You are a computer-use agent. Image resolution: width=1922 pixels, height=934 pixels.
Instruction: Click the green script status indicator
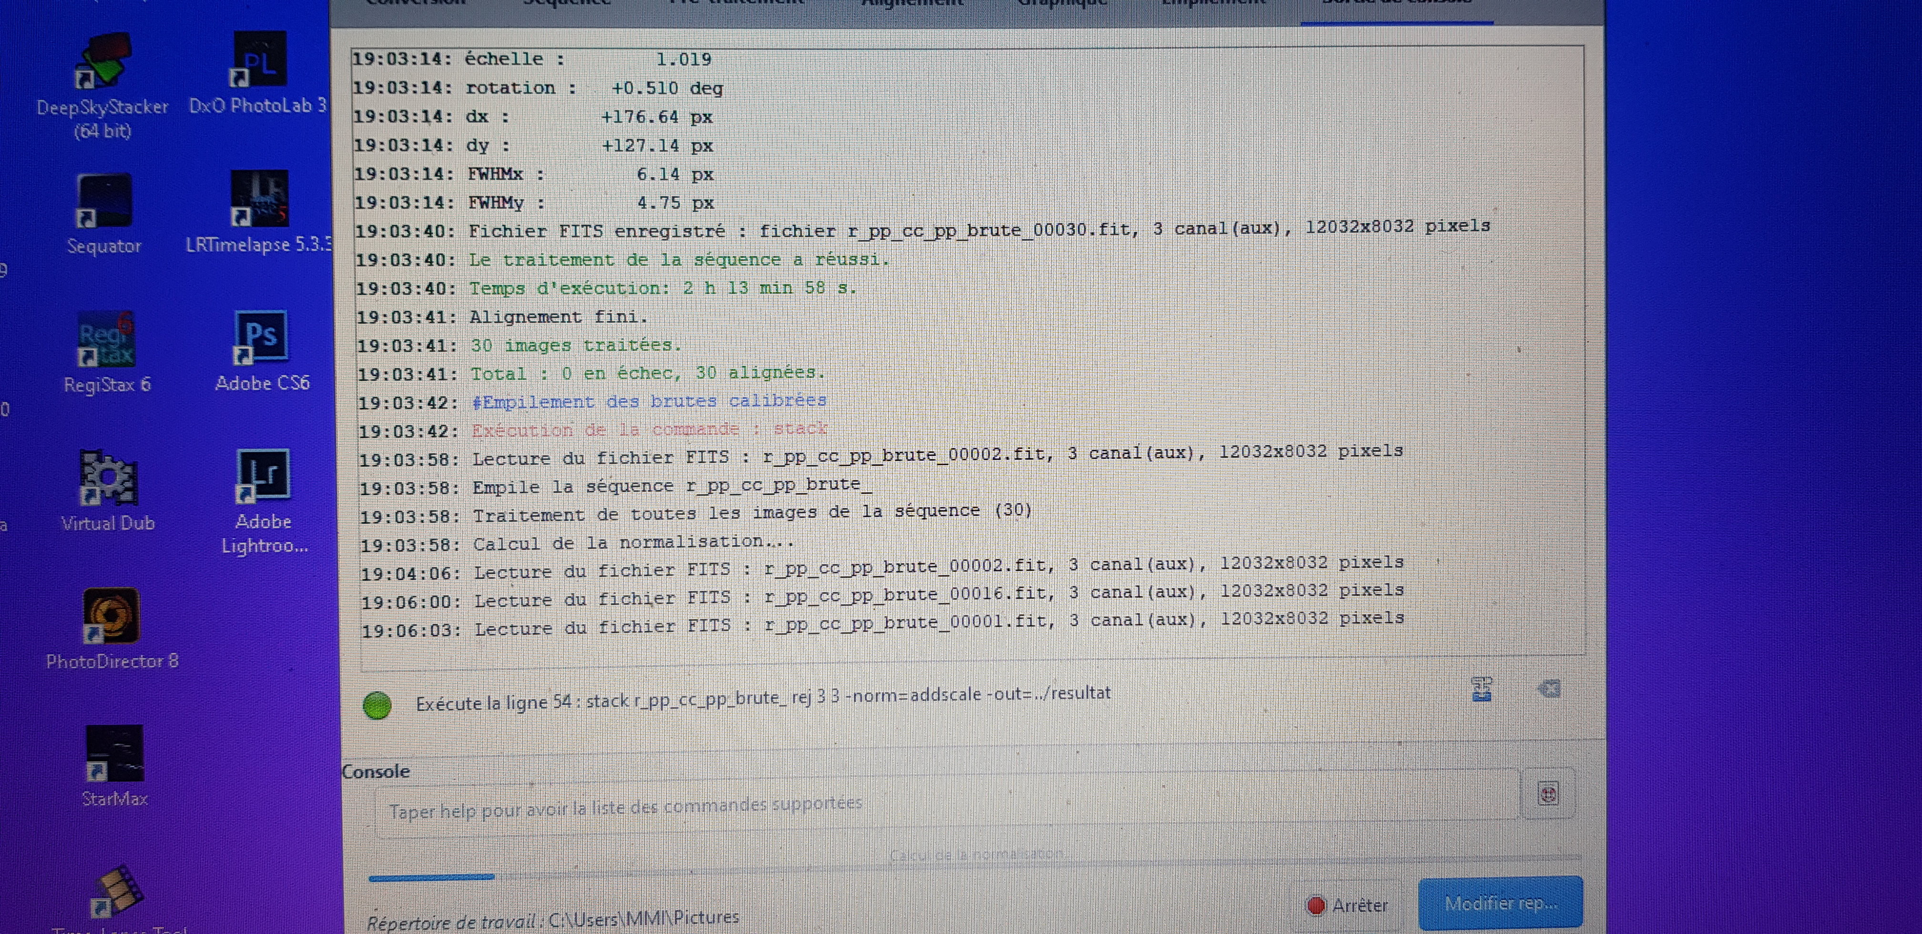(x=377, y=706)
